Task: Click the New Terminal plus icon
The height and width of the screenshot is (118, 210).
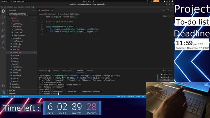Action: pyautogui.click(x=163, y=71)
